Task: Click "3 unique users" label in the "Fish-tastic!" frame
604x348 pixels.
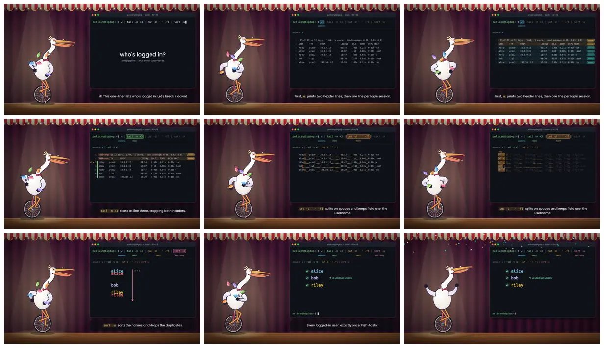Action: 341,278
